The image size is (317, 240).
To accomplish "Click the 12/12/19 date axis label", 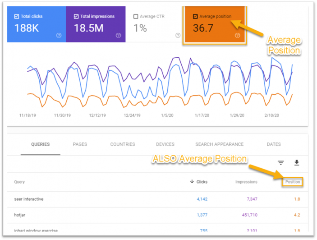I will (97, 115).
